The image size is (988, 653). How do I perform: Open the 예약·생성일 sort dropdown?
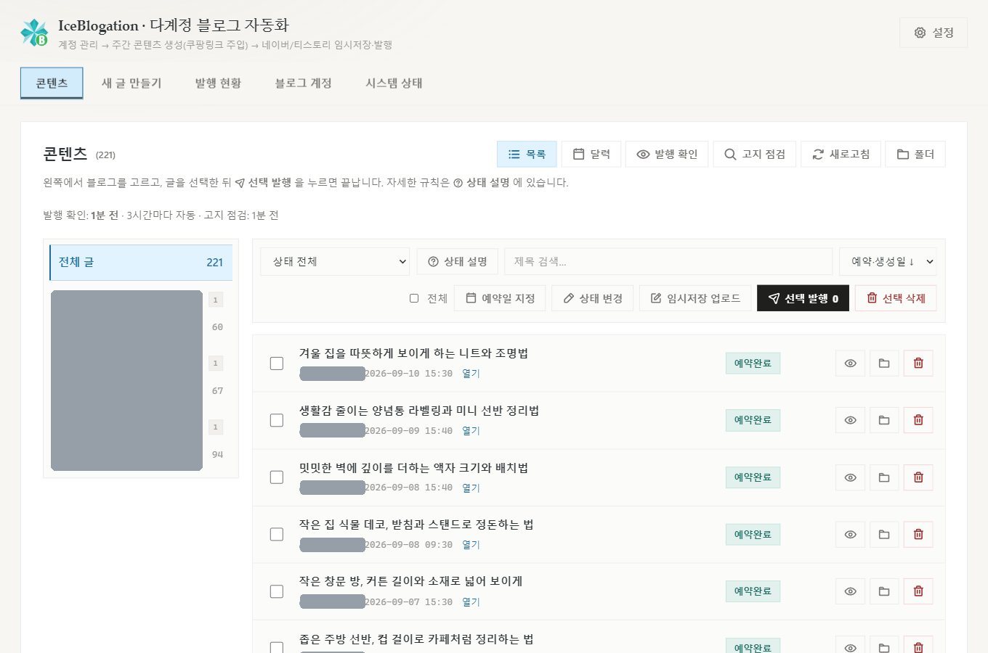pyautogui.click(x=888, y=261)
